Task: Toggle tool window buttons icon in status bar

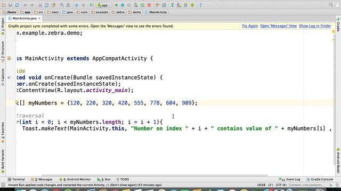Action: pos(3,185)
